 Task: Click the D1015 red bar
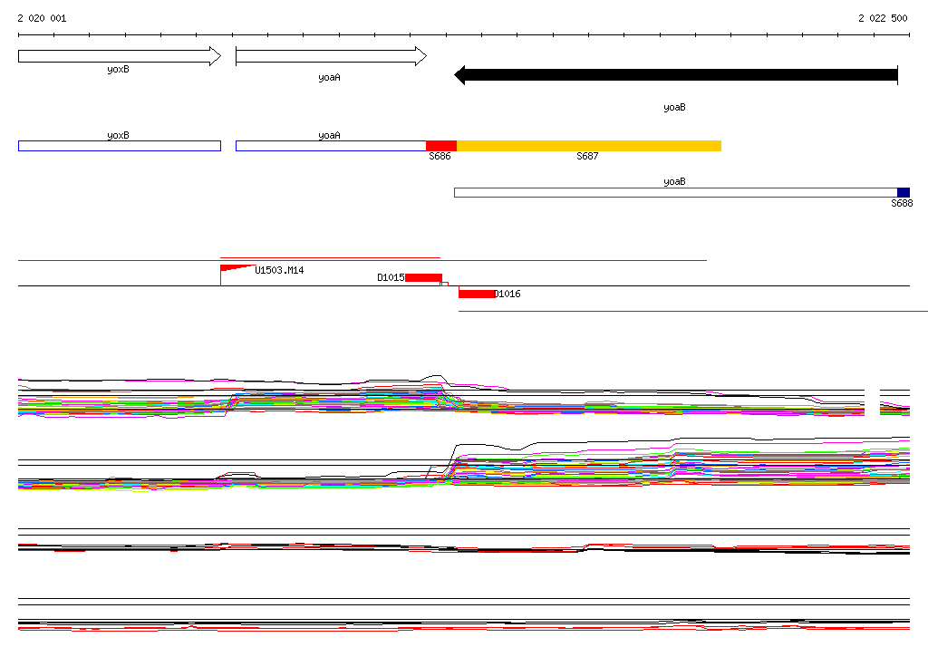pyautogui.click(x=424, y=278)
